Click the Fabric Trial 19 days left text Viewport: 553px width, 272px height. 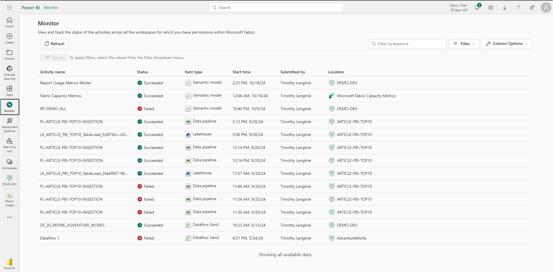tap(458, 8)
